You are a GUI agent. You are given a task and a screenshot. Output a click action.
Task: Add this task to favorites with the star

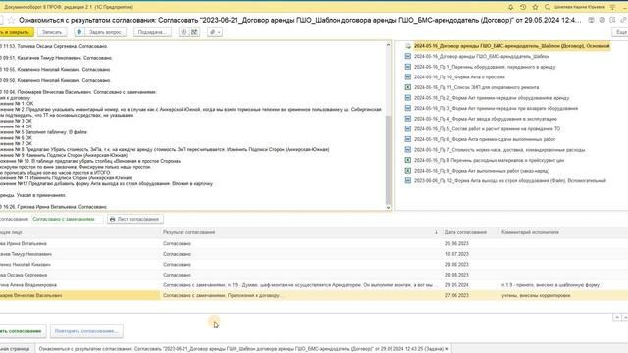pos(11,20)
